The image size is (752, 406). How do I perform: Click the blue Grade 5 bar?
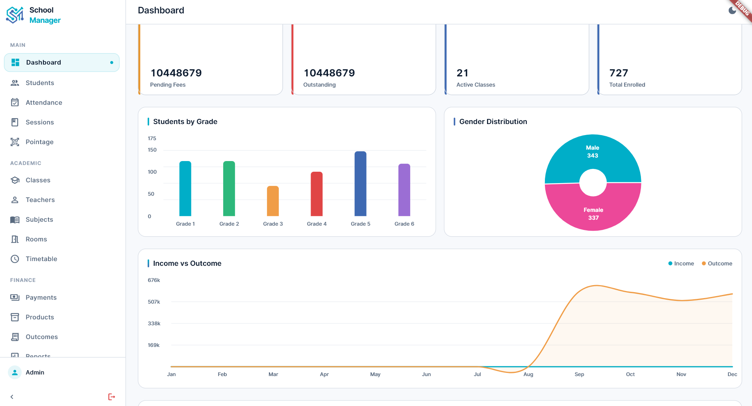coord(361,184)
